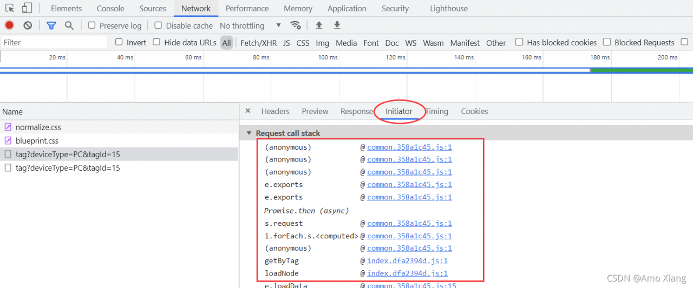Export HAR file with download arrow
The image size is (693, 288).
(x=337, y=25)
